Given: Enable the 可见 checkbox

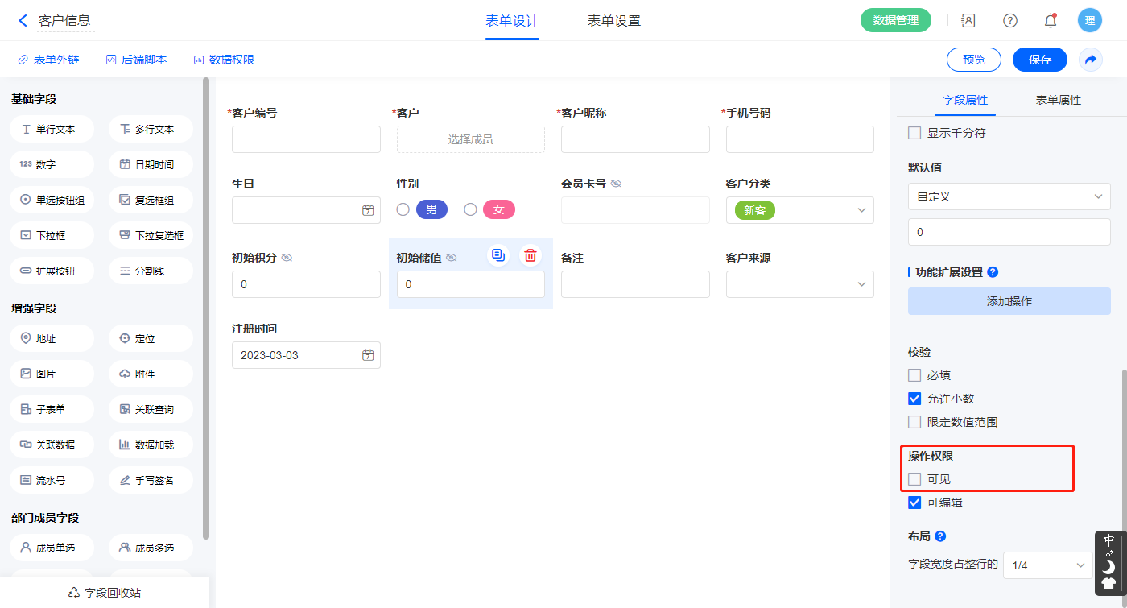Looking at the screenshot, I should pyautogui.click(x=914, y=479).
